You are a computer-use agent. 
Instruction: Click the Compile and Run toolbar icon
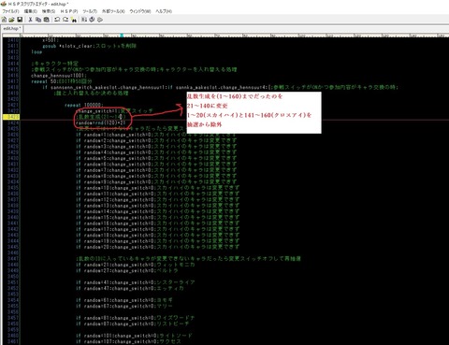click(84, 20)
